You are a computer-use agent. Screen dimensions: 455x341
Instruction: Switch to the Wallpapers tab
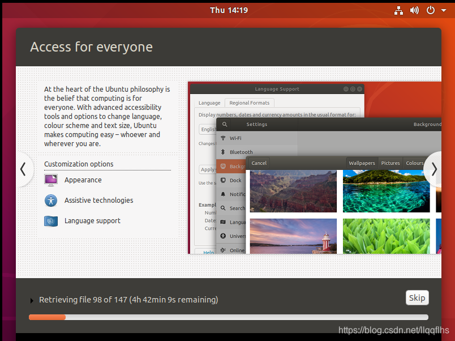[362, 163]
